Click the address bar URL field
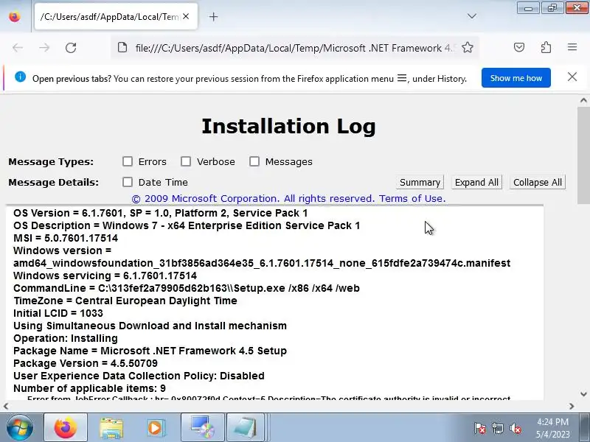The height and width of the screenshot is (442, 590). point(295,48)
